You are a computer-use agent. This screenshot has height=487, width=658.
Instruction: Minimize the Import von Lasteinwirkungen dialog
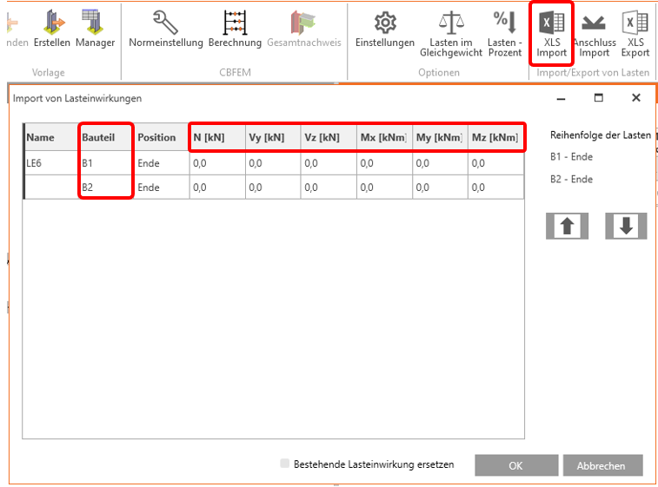561,99
